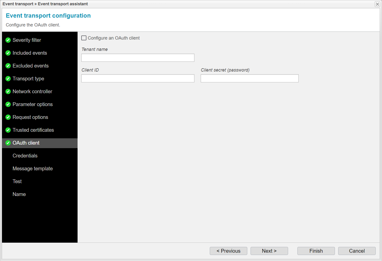The height and width of the screenshot is (261, 382).
Task: Click the green icon next to Request options
Action: 8,117
